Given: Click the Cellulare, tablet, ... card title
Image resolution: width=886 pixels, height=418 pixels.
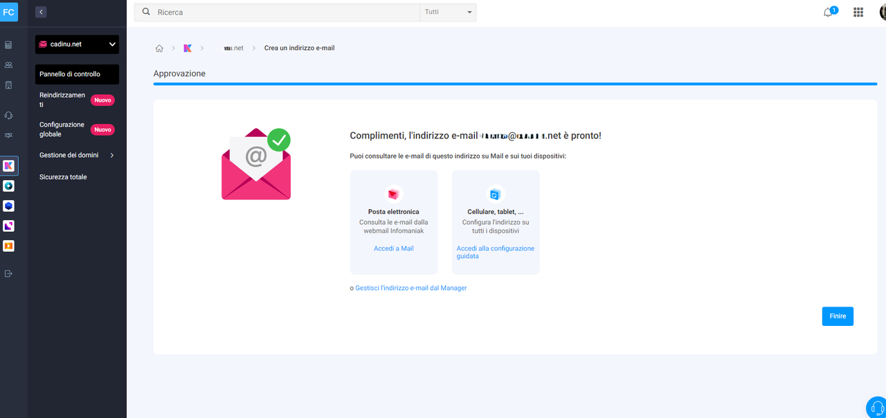Looking at the screenshot, I should 496,212.
